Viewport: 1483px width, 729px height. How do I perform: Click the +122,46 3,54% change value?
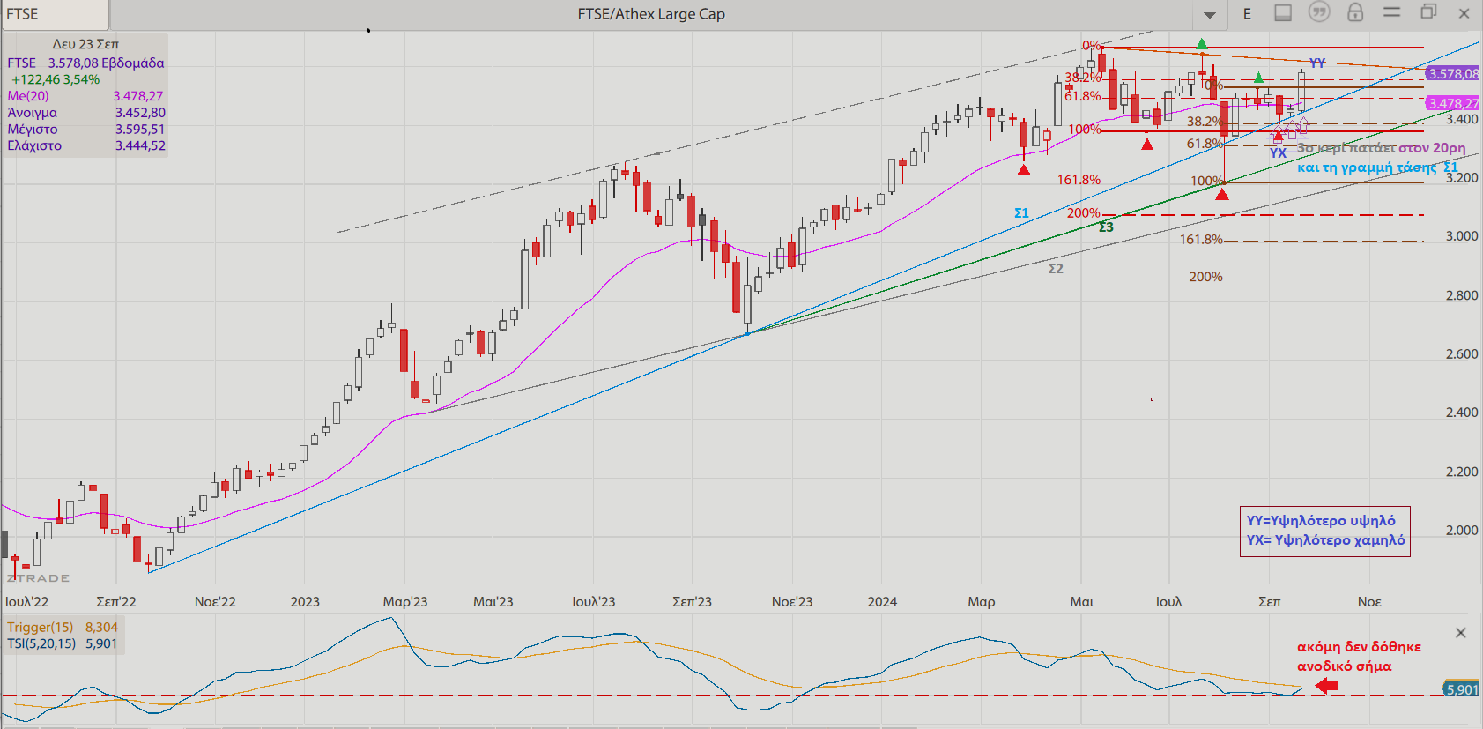(56, 80)
